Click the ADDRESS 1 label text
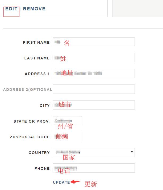The height and width of the screenshot is (190, 163). pyautogui.click(x=37, y=74)
